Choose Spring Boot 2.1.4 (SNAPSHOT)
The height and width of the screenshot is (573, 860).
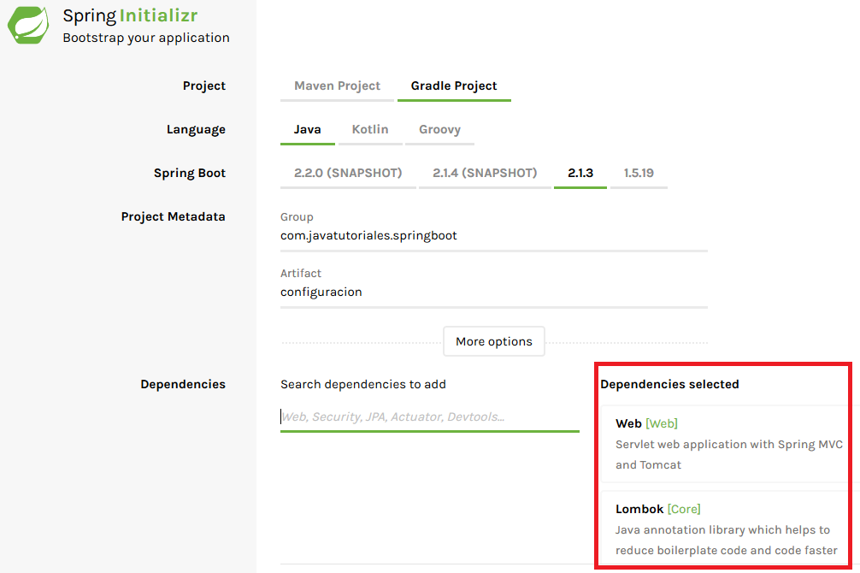point(485,172)
